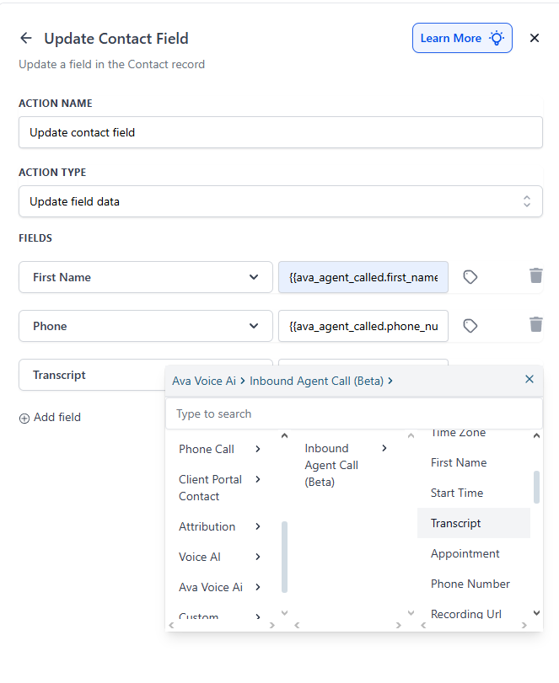Click the tag icon for First Name value
559x683 pixels.
click(470, 277)
